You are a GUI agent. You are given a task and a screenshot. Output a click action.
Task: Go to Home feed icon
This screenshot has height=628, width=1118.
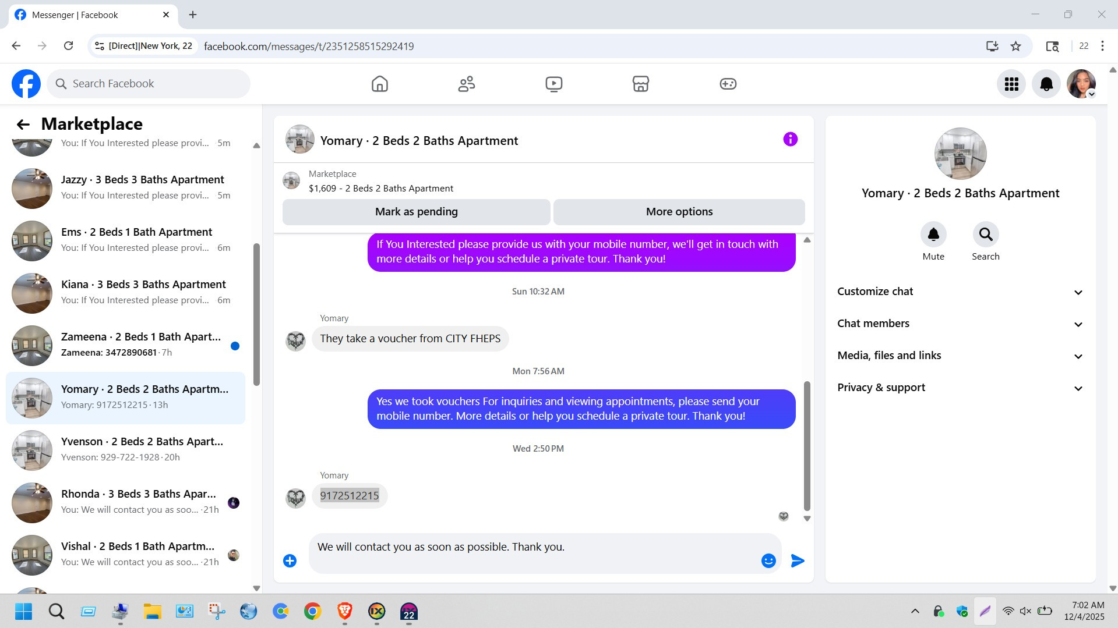pyautogui.click(x=379, y=84)
